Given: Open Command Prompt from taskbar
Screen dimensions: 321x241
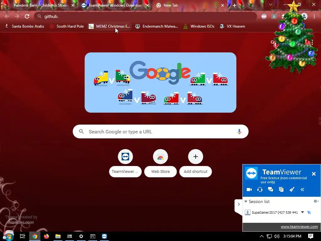Looking at the screenshot, I should pos(93,236).
